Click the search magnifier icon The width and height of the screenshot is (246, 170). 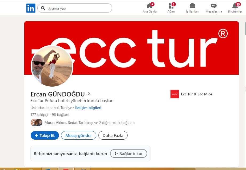coord(43,8)
